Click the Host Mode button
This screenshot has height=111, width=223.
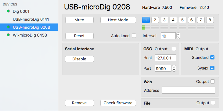tap(118, 20)
